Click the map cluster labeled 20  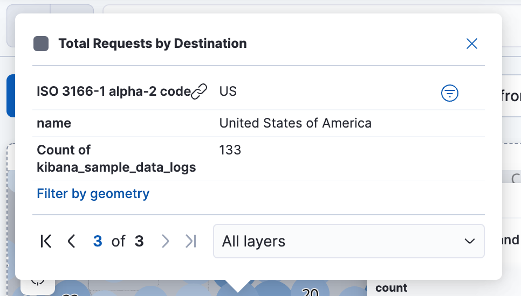tap(310, 291)
